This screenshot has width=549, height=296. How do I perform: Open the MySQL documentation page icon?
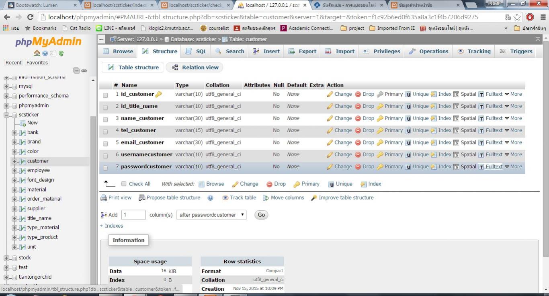(53, 53)
